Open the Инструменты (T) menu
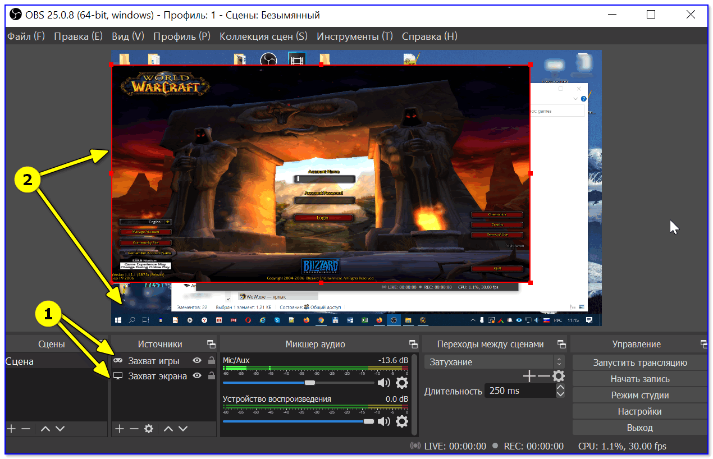The height and width of the screenshot is (459, 713). 355,36
